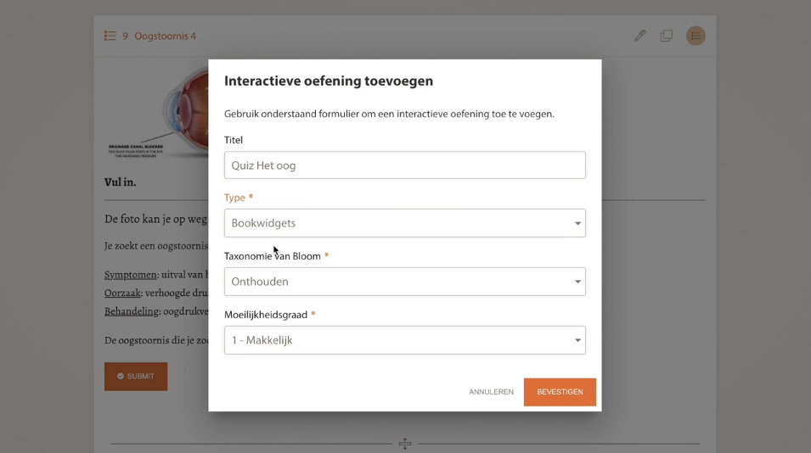Cancel the dialog with Annuleren
This screenshot has width=811, height=453.
(x=491, y=392)
